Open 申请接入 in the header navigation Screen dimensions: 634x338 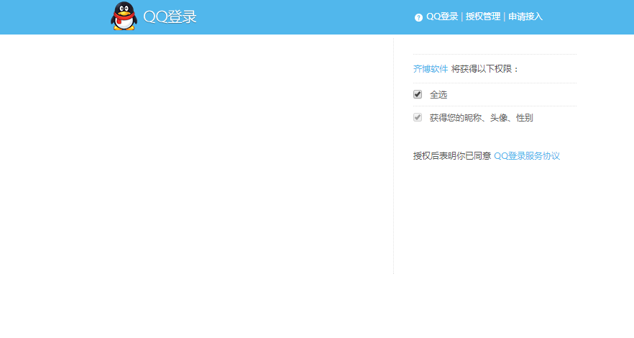click(x=525, y=17)
